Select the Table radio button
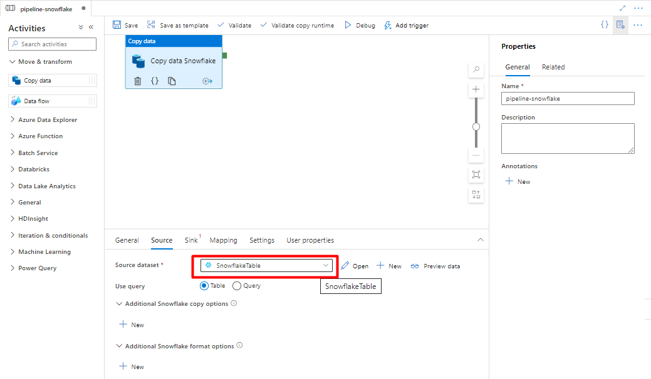 pyautogui.click(x=204, y=286)
